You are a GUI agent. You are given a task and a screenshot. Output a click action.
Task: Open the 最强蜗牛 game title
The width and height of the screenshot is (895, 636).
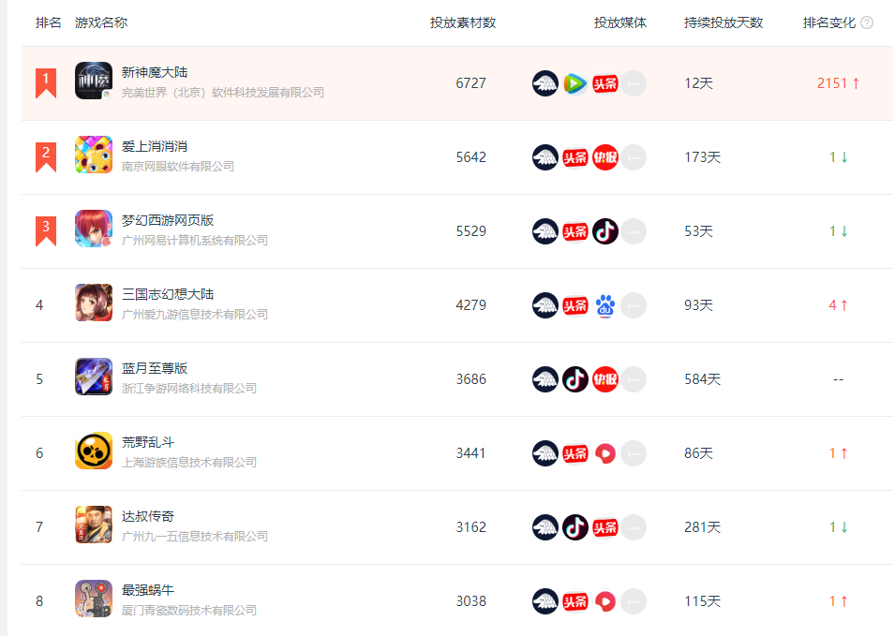point(148,590)
